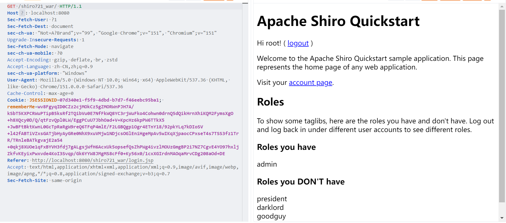The width and height of the screenshot is (506, 223).
Task: Click the "goodguy" role text
Action: coord(271,217)
